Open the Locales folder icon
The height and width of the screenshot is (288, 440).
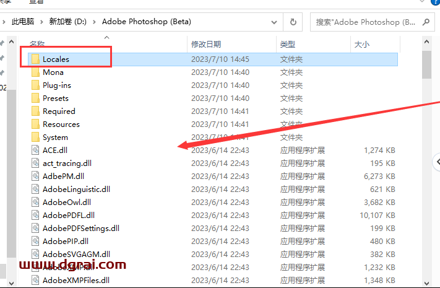[35, 59]
